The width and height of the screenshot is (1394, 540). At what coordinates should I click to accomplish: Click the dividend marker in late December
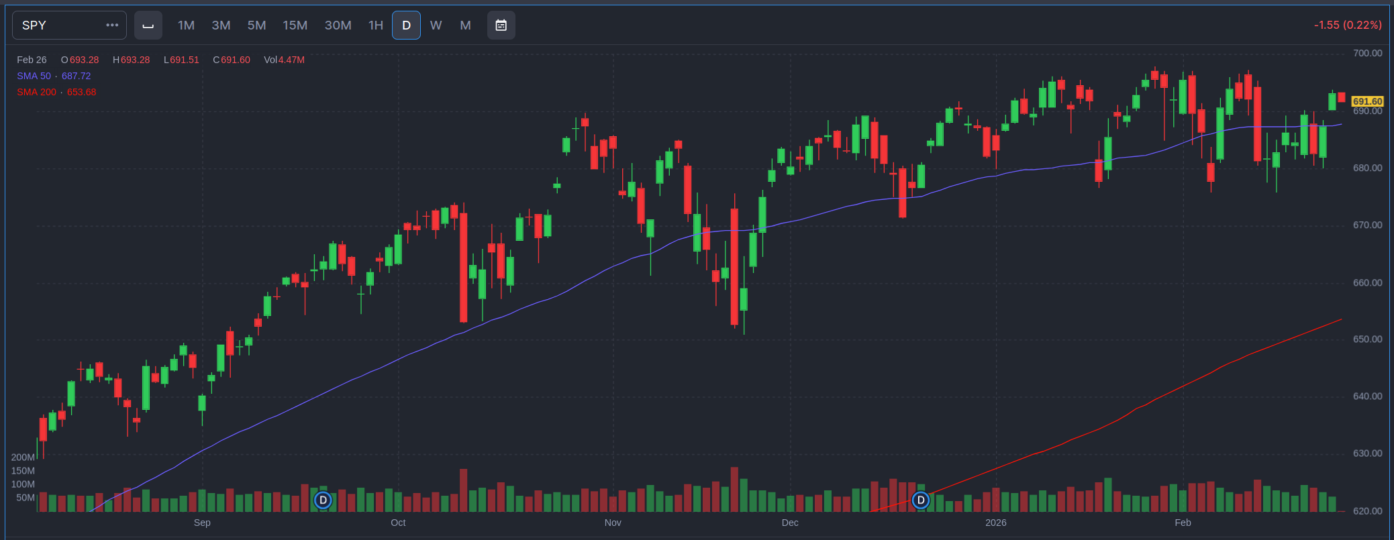921,500
